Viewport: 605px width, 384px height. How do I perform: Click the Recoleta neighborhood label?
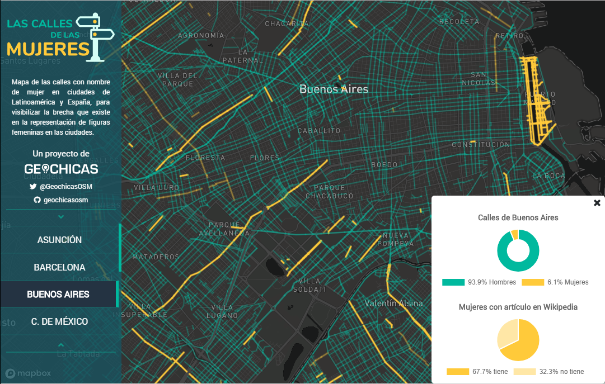[x=459, y=22]
